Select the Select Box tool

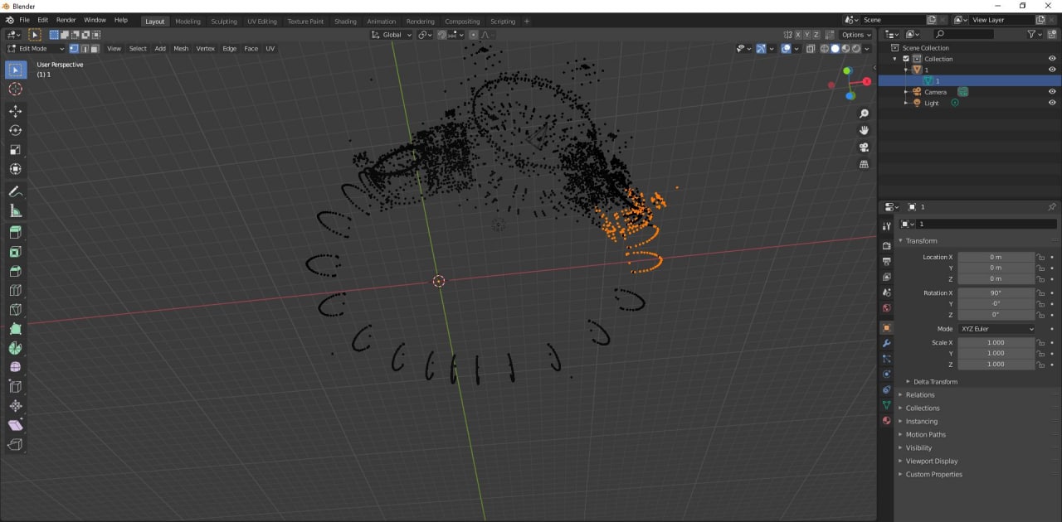(x=15, y=70)
